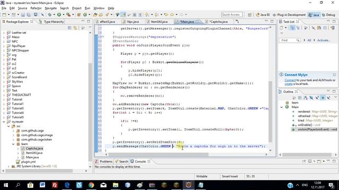
Task: Click Open Console icon in Console panel
Action: tap(319, 161)
